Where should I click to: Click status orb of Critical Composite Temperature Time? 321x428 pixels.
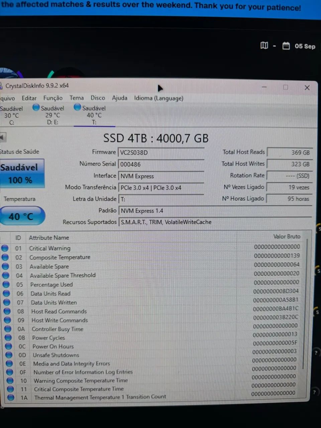(x=10, y=389)
